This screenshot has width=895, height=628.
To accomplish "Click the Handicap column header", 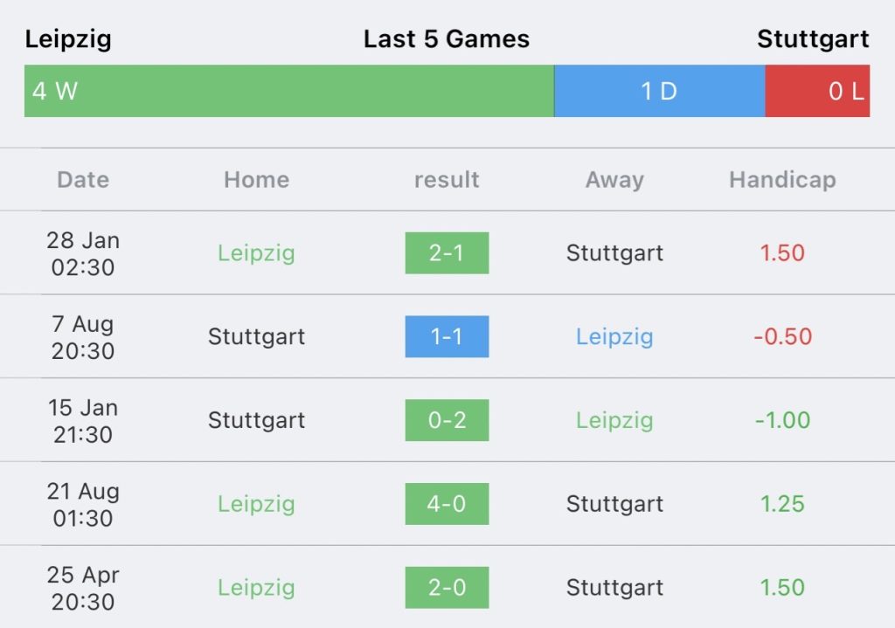I will click(x=782, y=180).
